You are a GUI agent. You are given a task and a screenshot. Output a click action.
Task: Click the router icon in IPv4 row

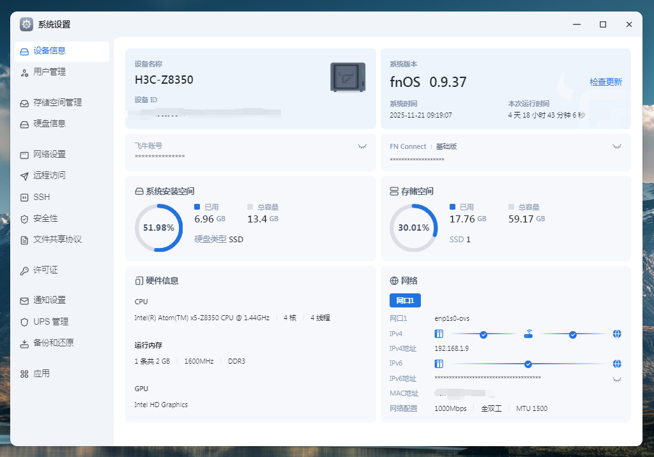tap(528, 334)
